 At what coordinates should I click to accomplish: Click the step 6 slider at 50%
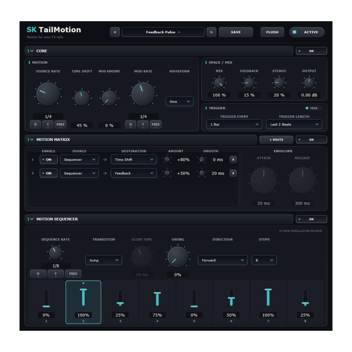[231, 298]
